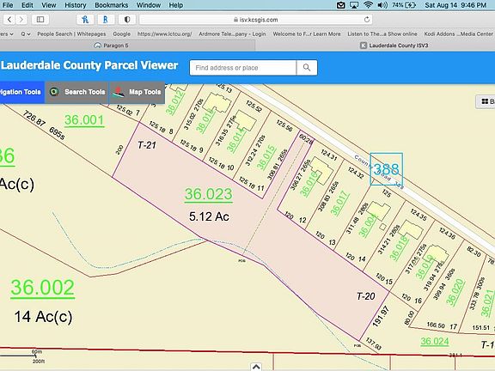Open the Window menu

coord(149,5)
